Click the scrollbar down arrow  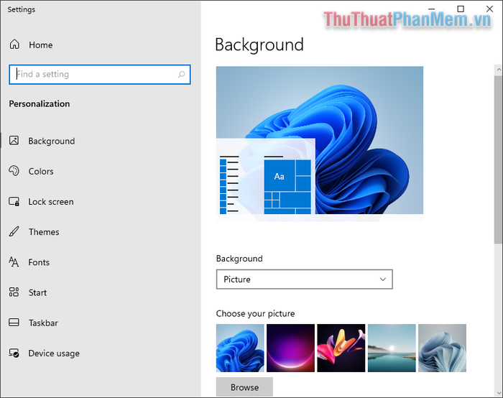click(x=499, y=392)
